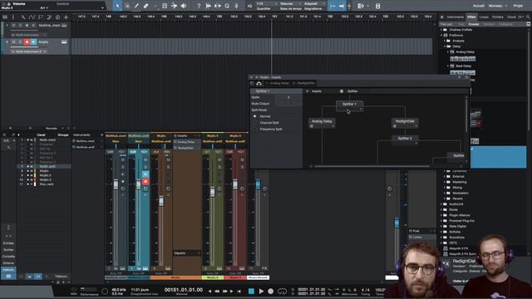Image resolution: width=532 pixels, height=299 pixels.
Task: Toggle loop in the transport bar
Action: pyautogui.click(x=283, y=291)
